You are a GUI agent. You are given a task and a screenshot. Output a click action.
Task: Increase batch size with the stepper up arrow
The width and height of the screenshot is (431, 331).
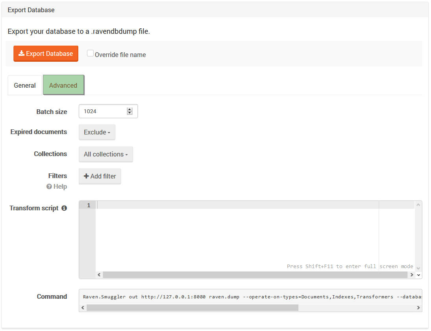click(130, 109)
